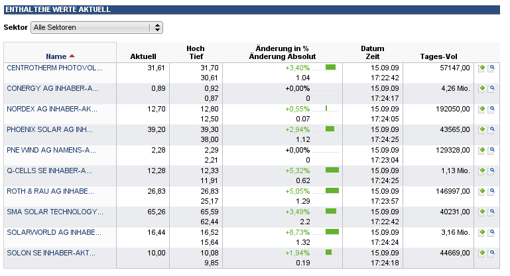
Task: Click the magnifier icon for Q-Cells SE
Action: [491, 171]
